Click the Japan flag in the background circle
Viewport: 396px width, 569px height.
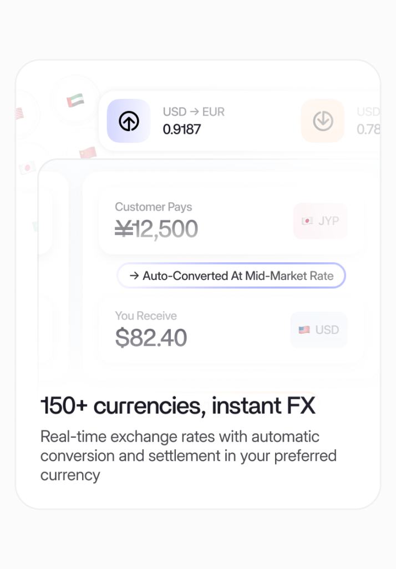pyautogui.click(x=27, y=167)
